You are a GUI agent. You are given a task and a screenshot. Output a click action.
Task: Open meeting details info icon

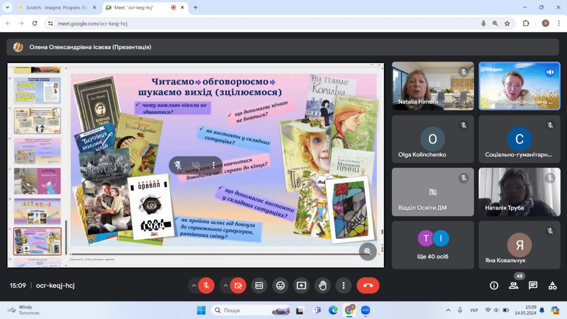pos(494,286)
